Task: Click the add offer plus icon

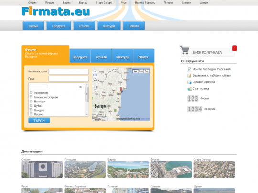Action: tap(189, 82)
